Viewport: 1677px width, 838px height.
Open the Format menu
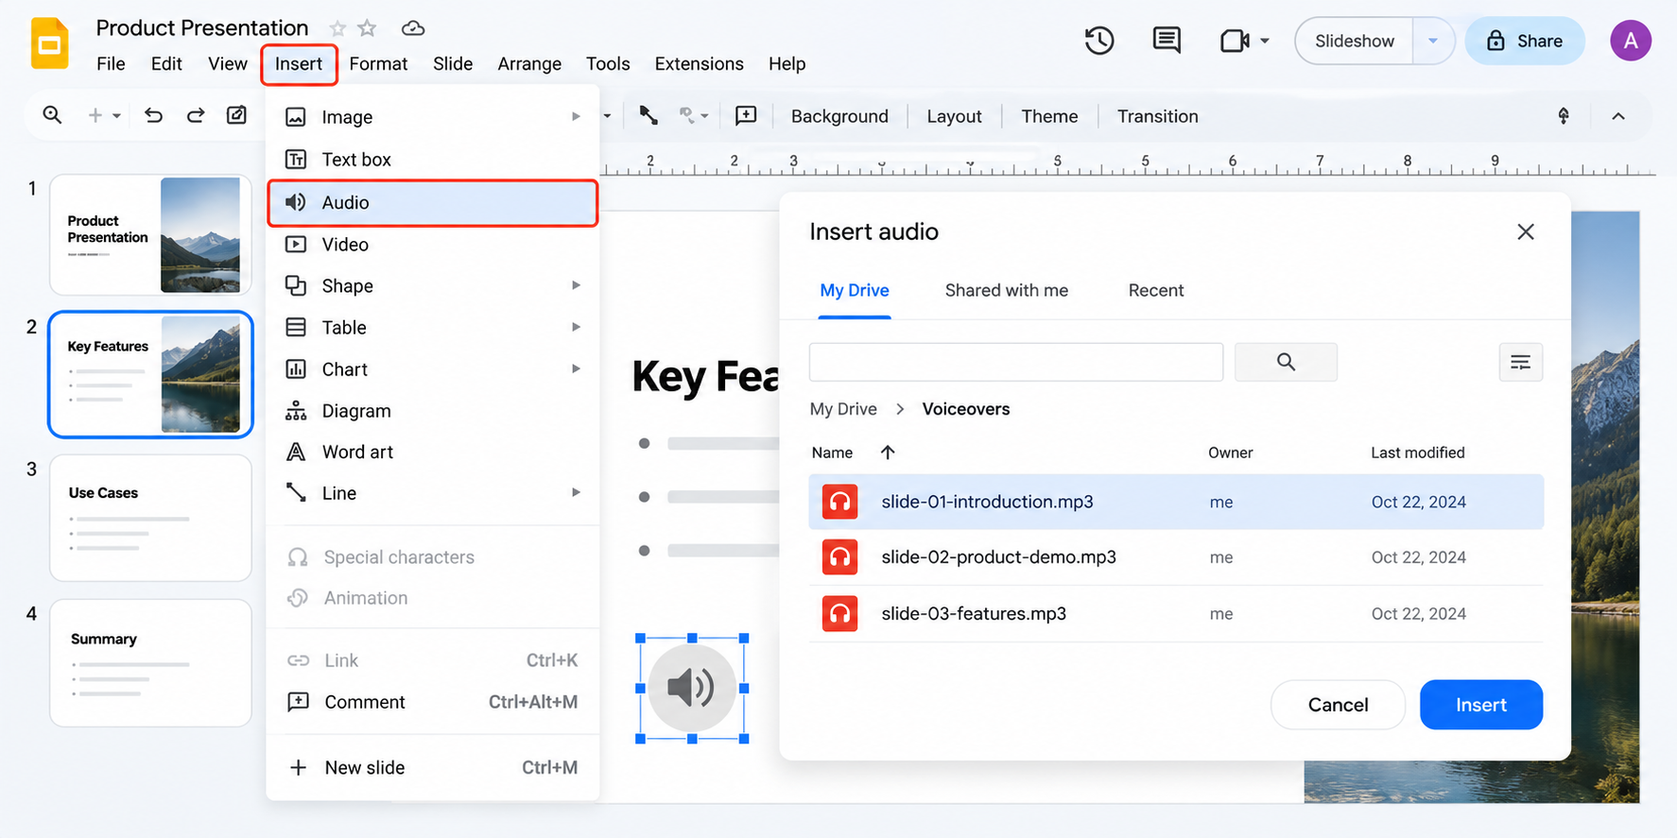tap(378, 63)
